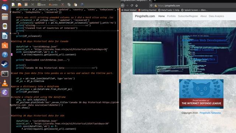Open the Help question-mark dock icon

click(5, 55)
